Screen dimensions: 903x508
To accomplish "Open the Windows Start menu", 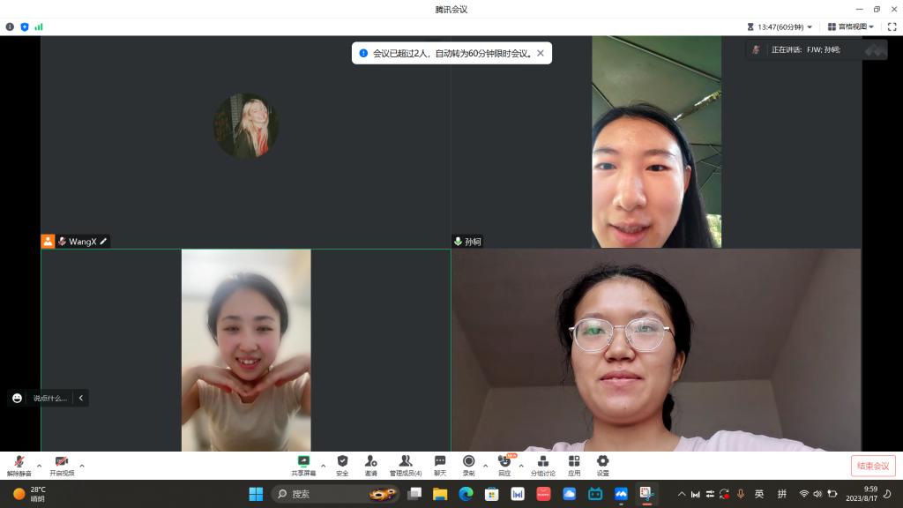I will point(256,494).
